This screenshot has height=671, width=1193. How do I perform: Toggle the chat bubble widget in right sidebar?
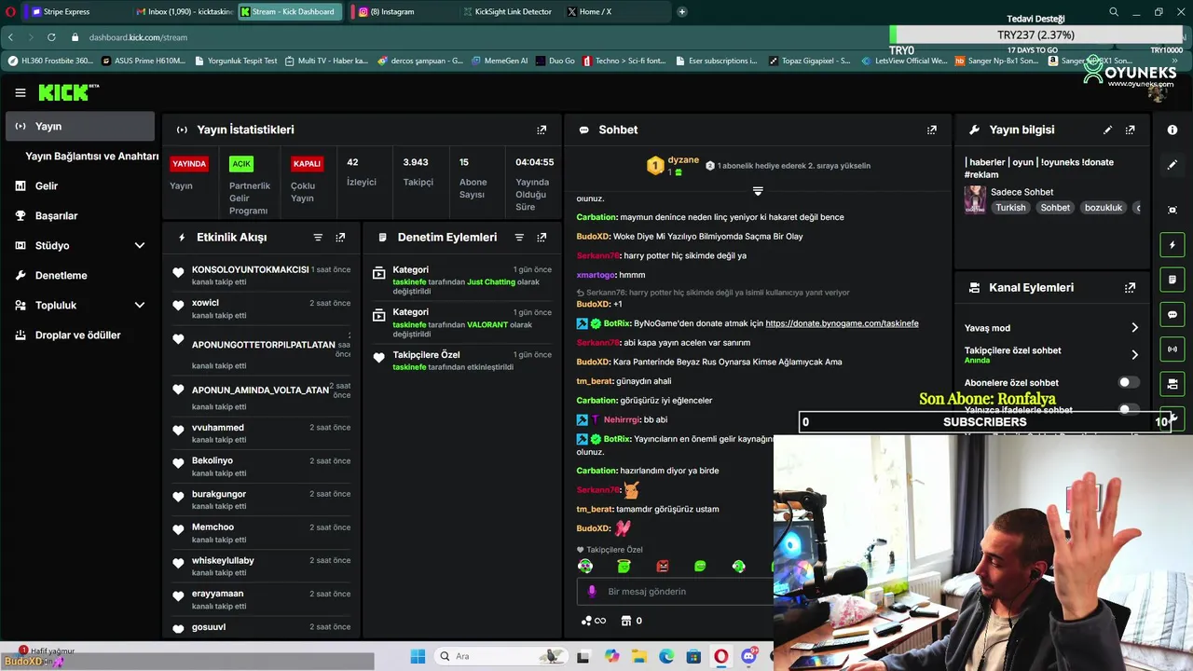click(x=1172, y=315)
